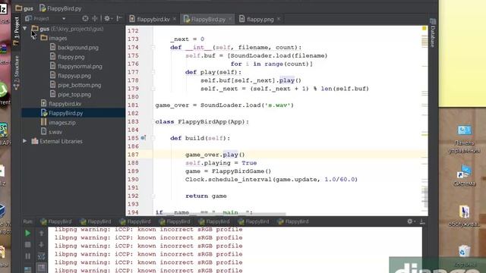The width and height of the screenshot is (486, 273).
Task: Click the up arrow in Run console toolbar
Action: click(41, 233)
